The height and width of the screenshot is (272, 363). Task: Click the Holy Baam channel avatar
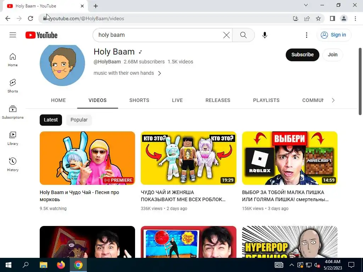62,65
